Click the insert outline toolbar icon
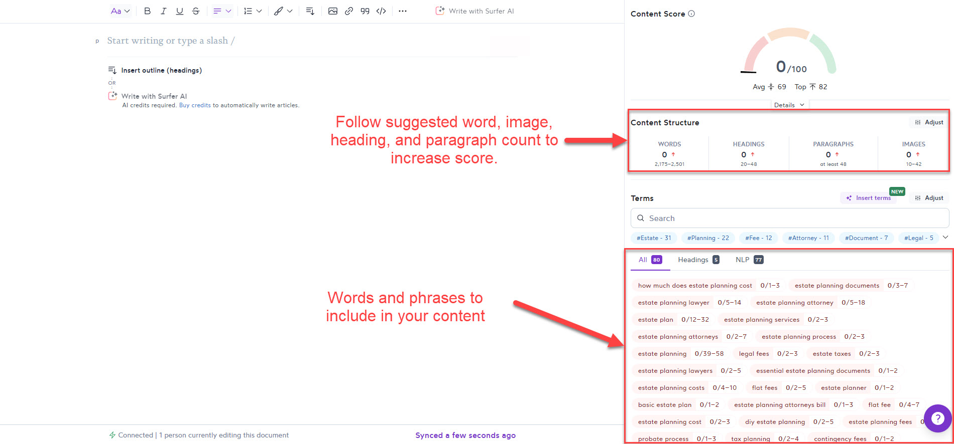The height and width of the screenshot is (444, 954). coord(310,11)
